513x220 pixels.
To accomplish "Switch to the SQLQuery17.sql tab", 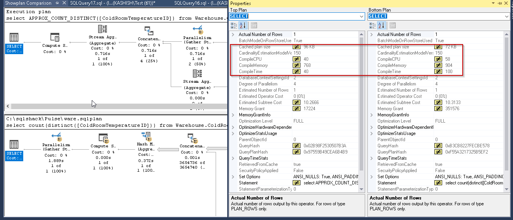I will 113,3.
